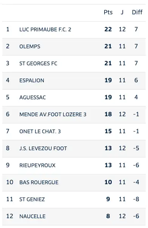Open J.S. LEVEZOU FOOT team page
148x228 pixels.
[43, 148]
